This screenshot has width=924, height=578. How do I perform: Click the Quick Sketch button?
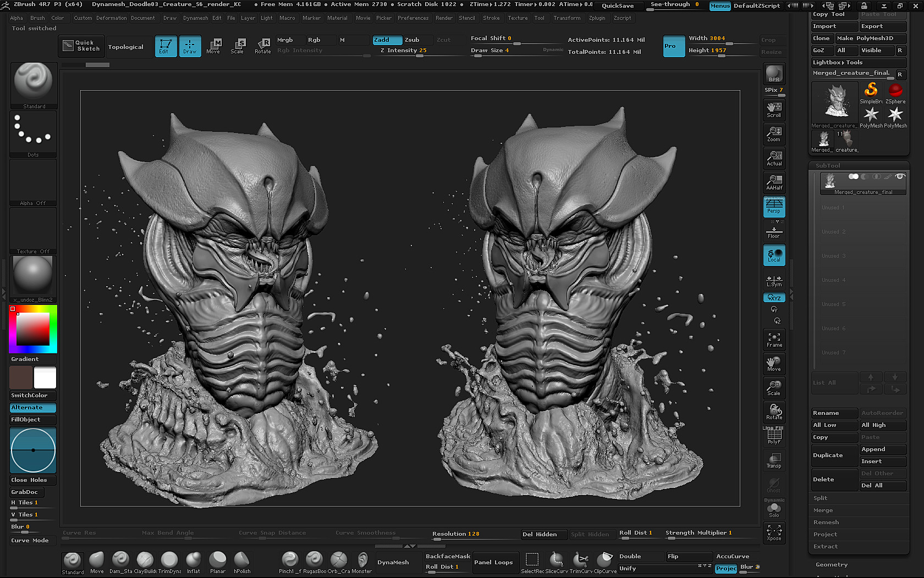[81, 46]
